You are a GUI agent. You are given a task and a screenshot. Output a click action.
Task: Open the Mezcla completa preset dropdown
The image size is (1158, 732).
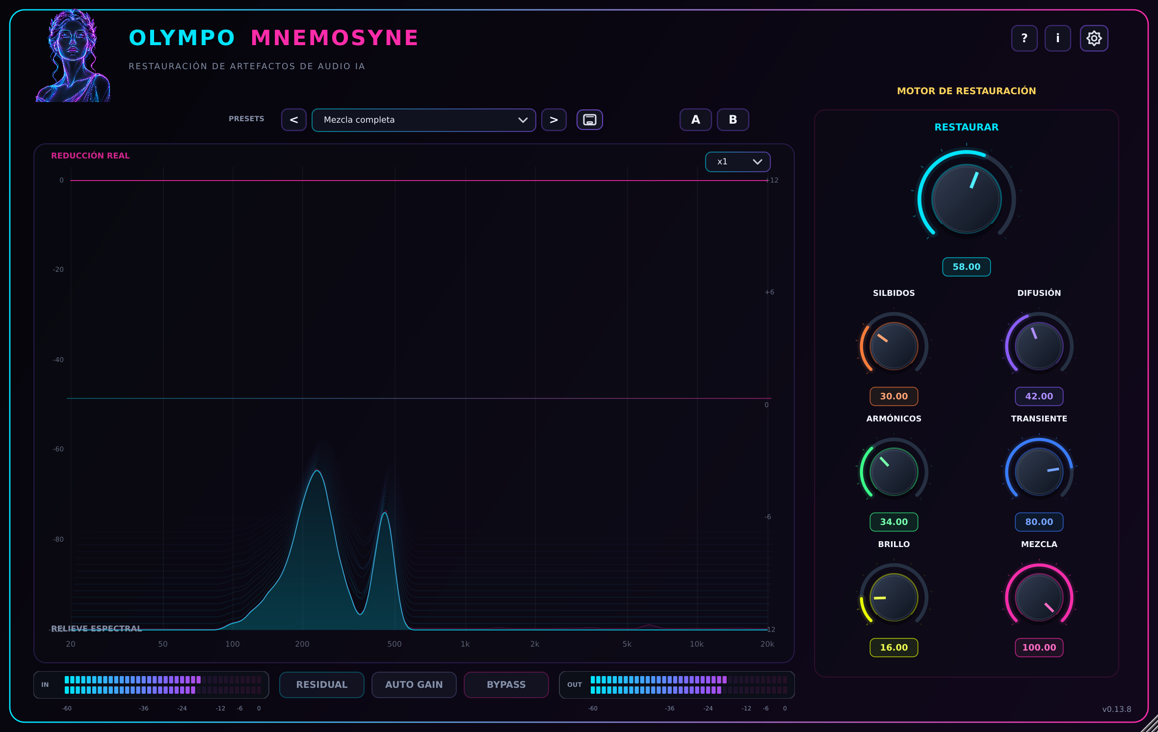[x=423, y=120]
